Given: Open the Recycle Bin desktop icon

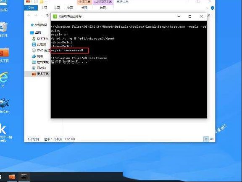Looking at the screenshot, I should click(x=3, y=27).
